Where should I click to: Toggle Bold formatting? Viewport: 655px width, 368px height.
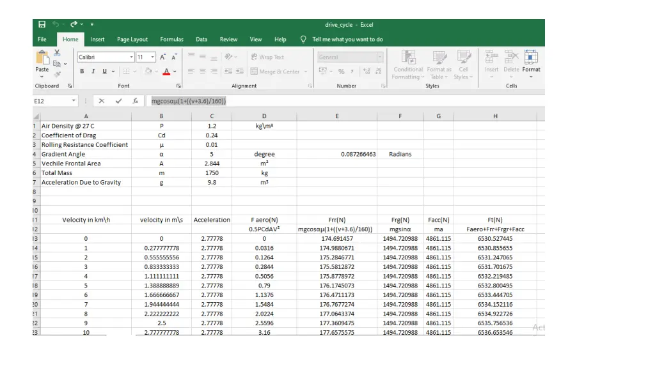(x=82, y=72)
